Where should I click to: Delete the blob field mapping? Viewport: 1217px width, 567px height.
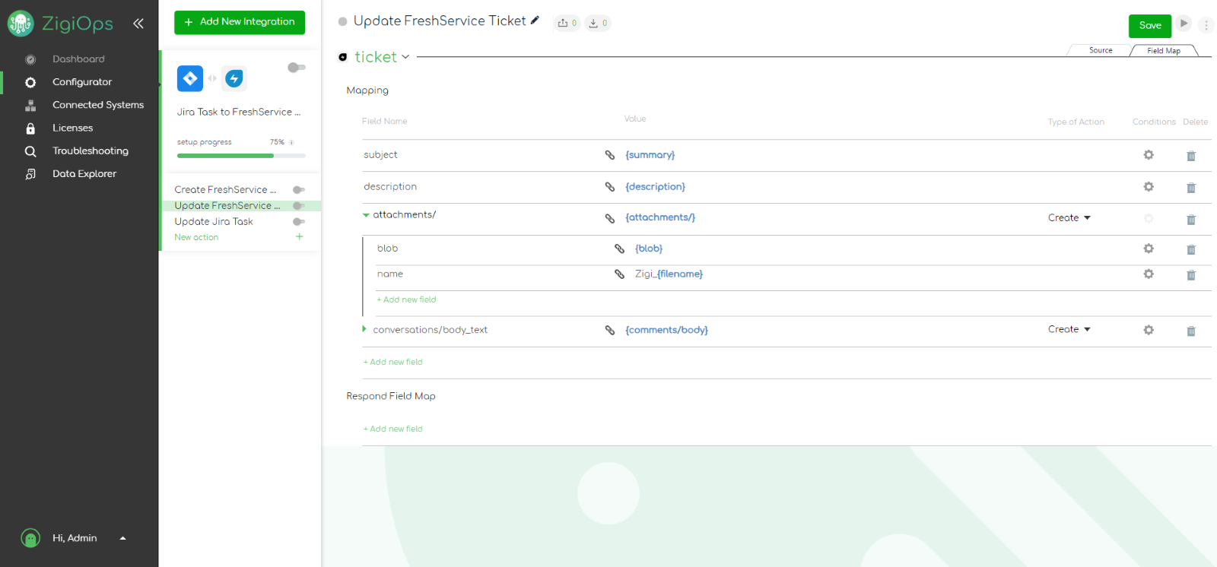1191,249
